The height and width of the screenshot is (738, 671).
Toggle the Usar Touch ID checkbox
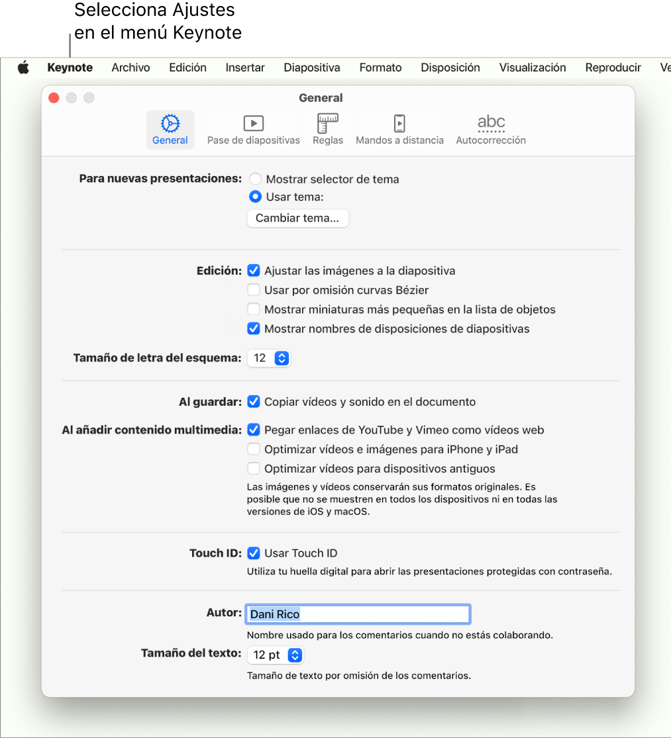253,553
